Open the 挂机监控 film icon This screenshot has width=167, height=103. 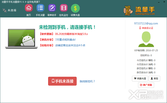pos(64,8)
